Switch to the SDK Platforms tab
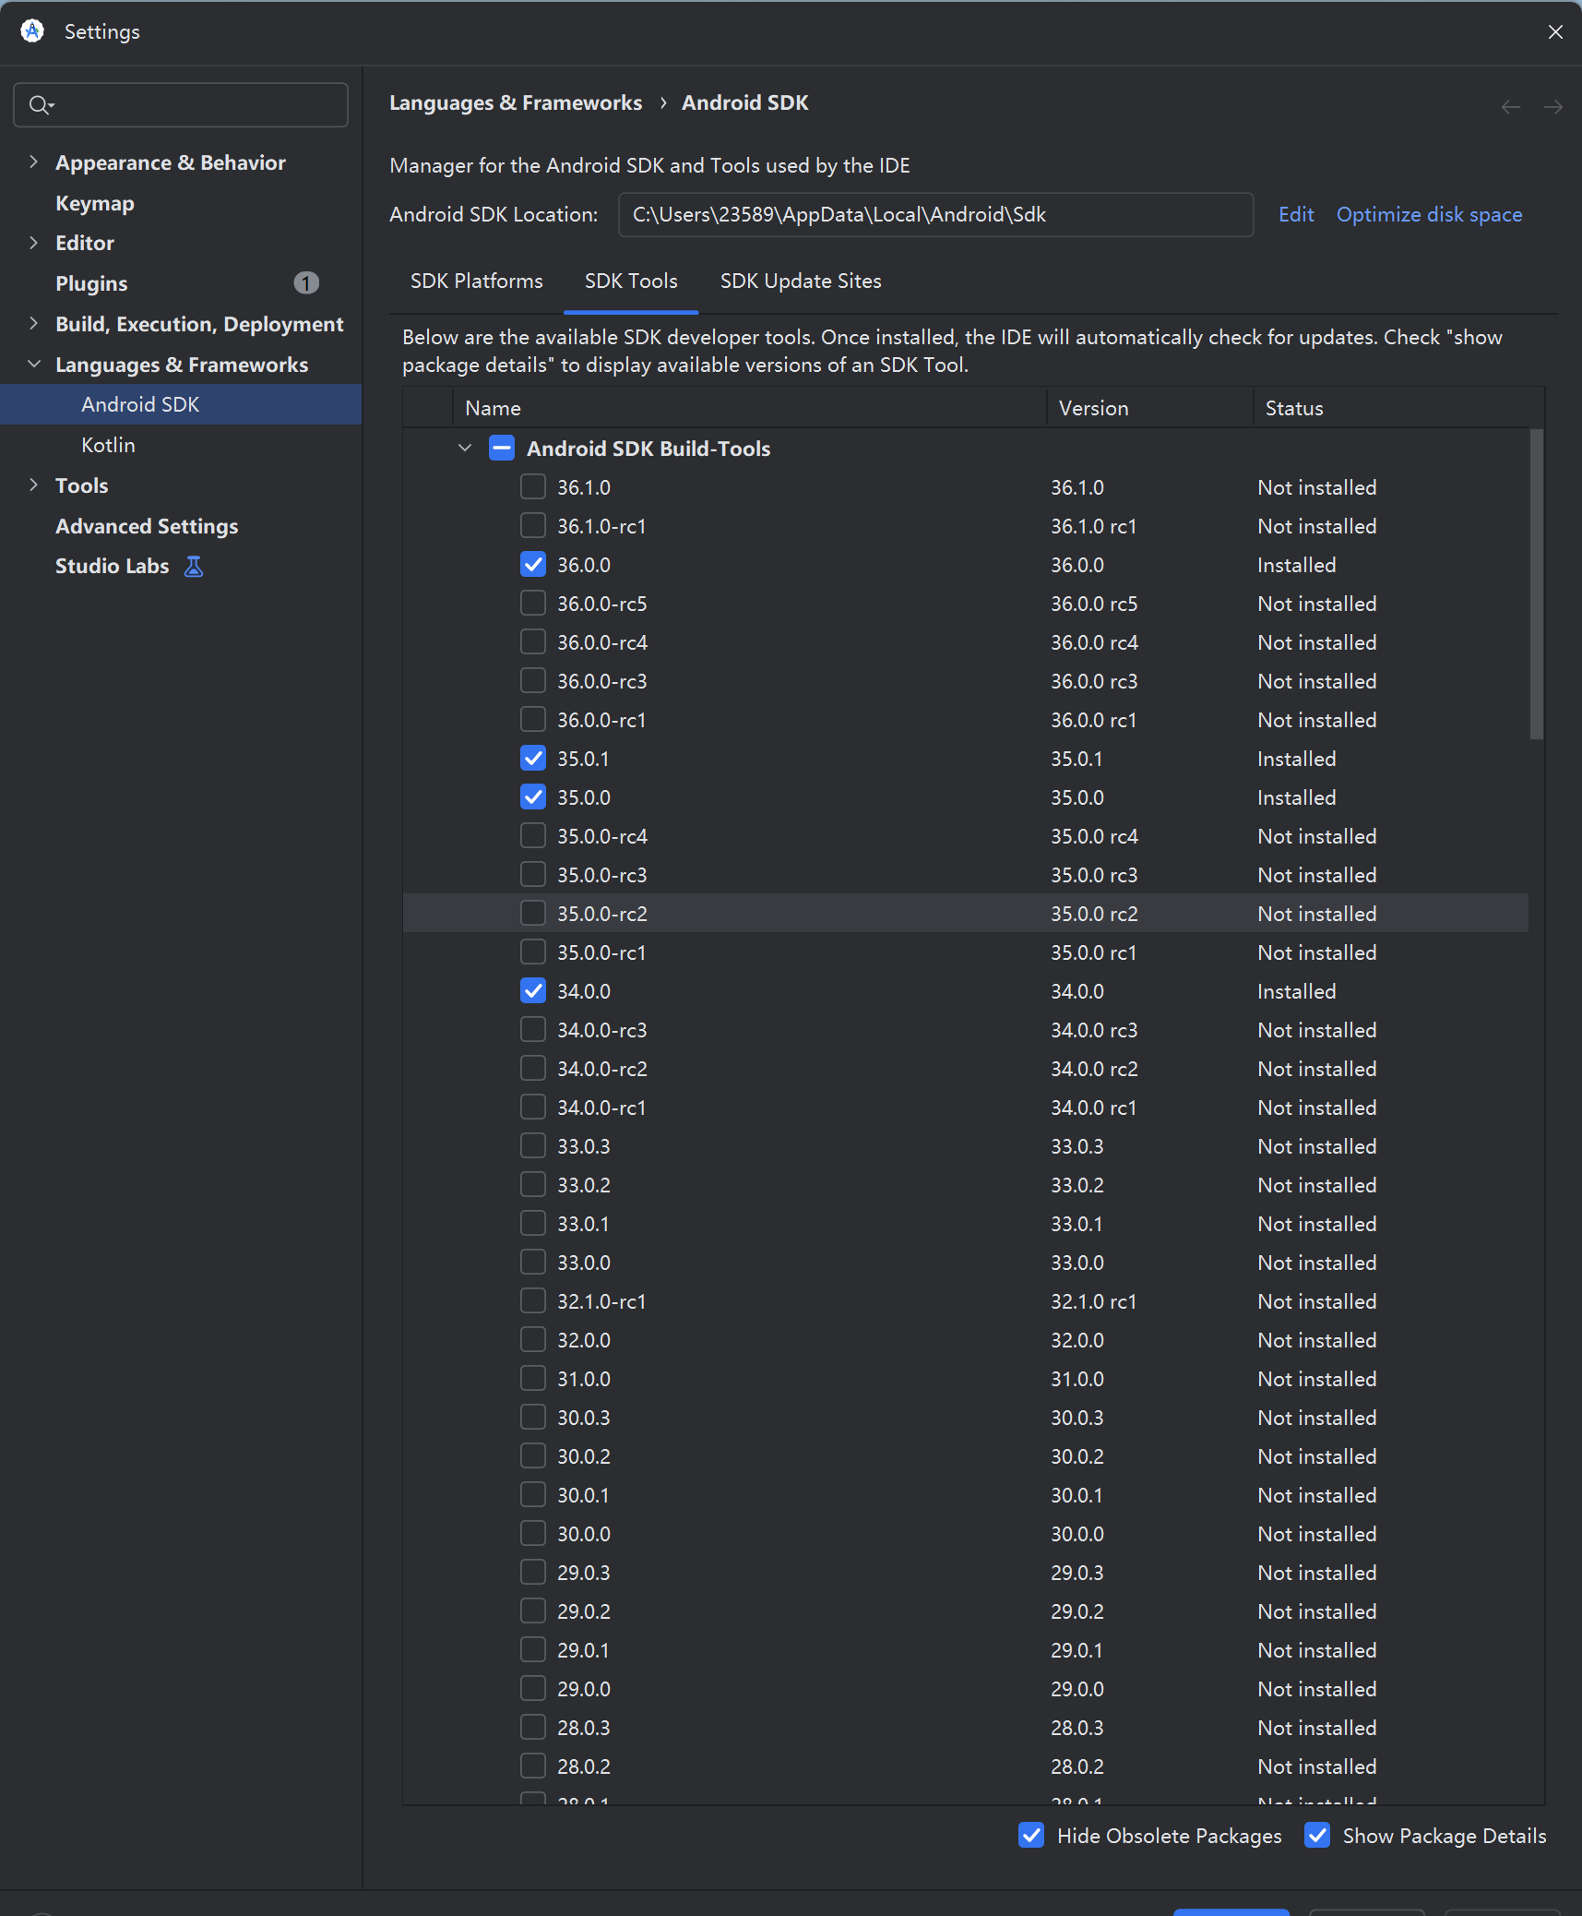Viewport: 1582px width, 1916px height. tap(477, 281)
